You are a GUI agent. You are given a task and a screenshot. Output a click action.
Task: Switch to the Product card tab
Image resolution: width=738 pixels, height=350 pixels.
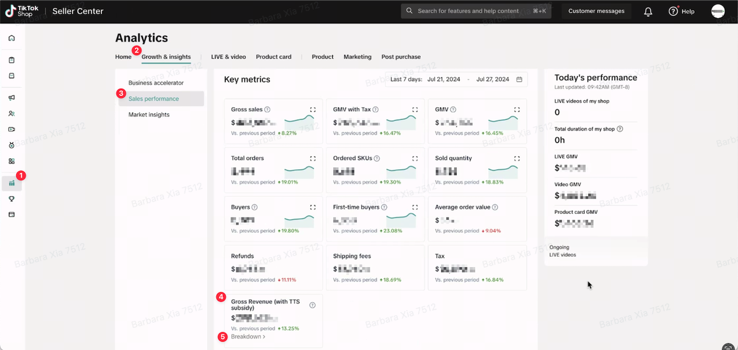pyautogui.click(x=273, y=57)
